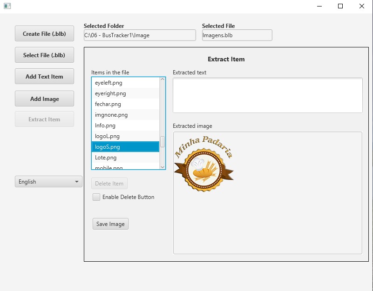Click the items list scrollbar thumb
The width and height of the screenshot is (373, 291).
coord(163,142)
